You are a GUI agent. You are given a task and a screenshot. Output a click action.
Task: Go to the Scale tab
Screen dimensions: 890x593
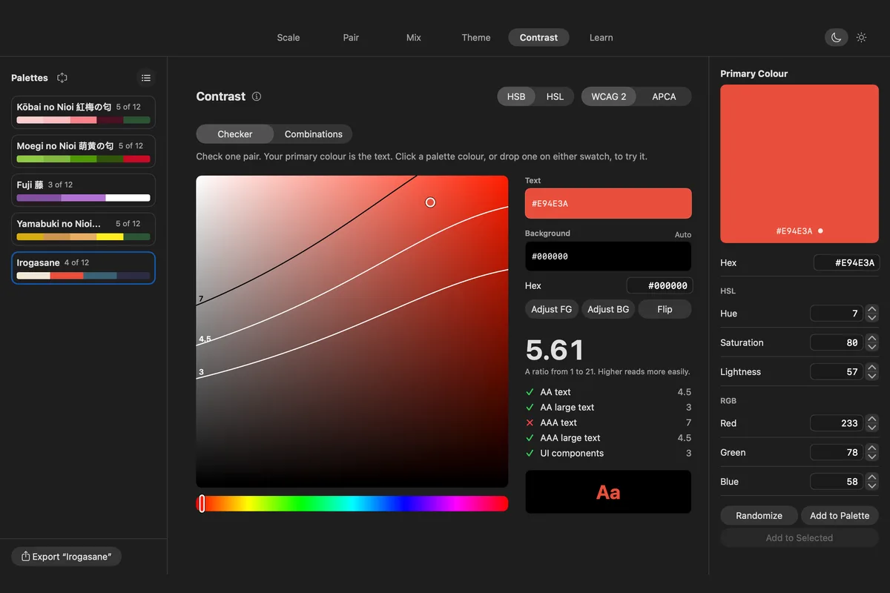point(289,38)
